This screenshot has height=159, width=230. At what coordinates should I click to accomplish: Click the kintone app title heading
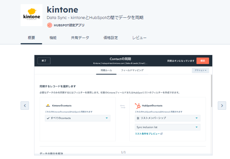[x=62, y=10]
